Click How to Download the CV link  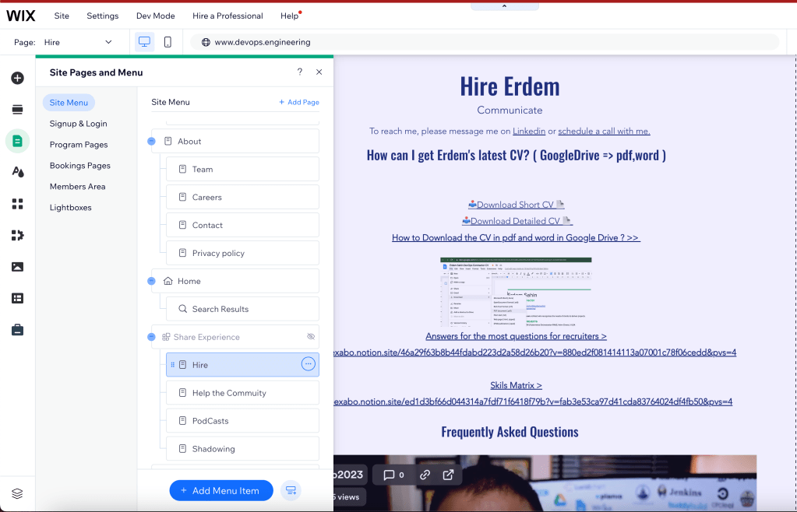click(516, 237)
